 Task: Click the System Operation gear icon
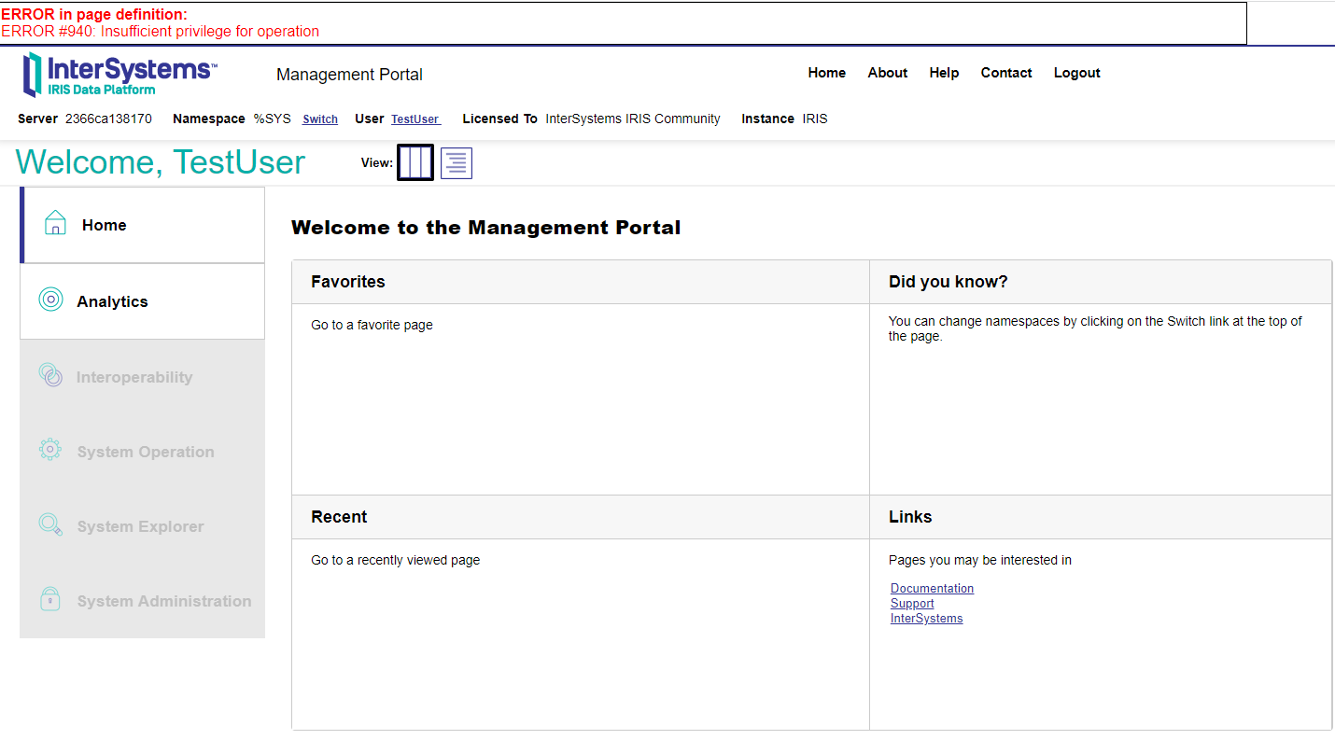tap(50, 450)
